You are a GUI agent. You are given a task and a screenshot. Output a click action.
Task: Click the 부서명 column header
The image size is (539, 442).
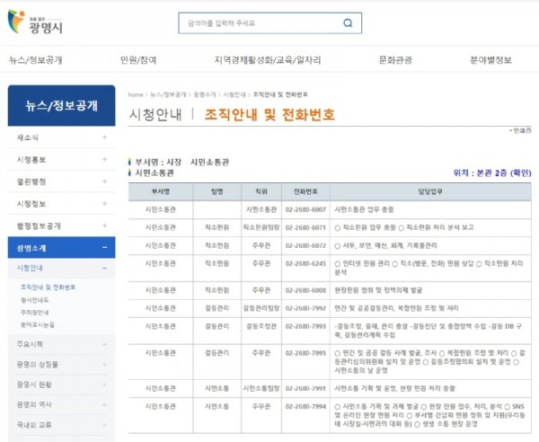coord(161,191)
